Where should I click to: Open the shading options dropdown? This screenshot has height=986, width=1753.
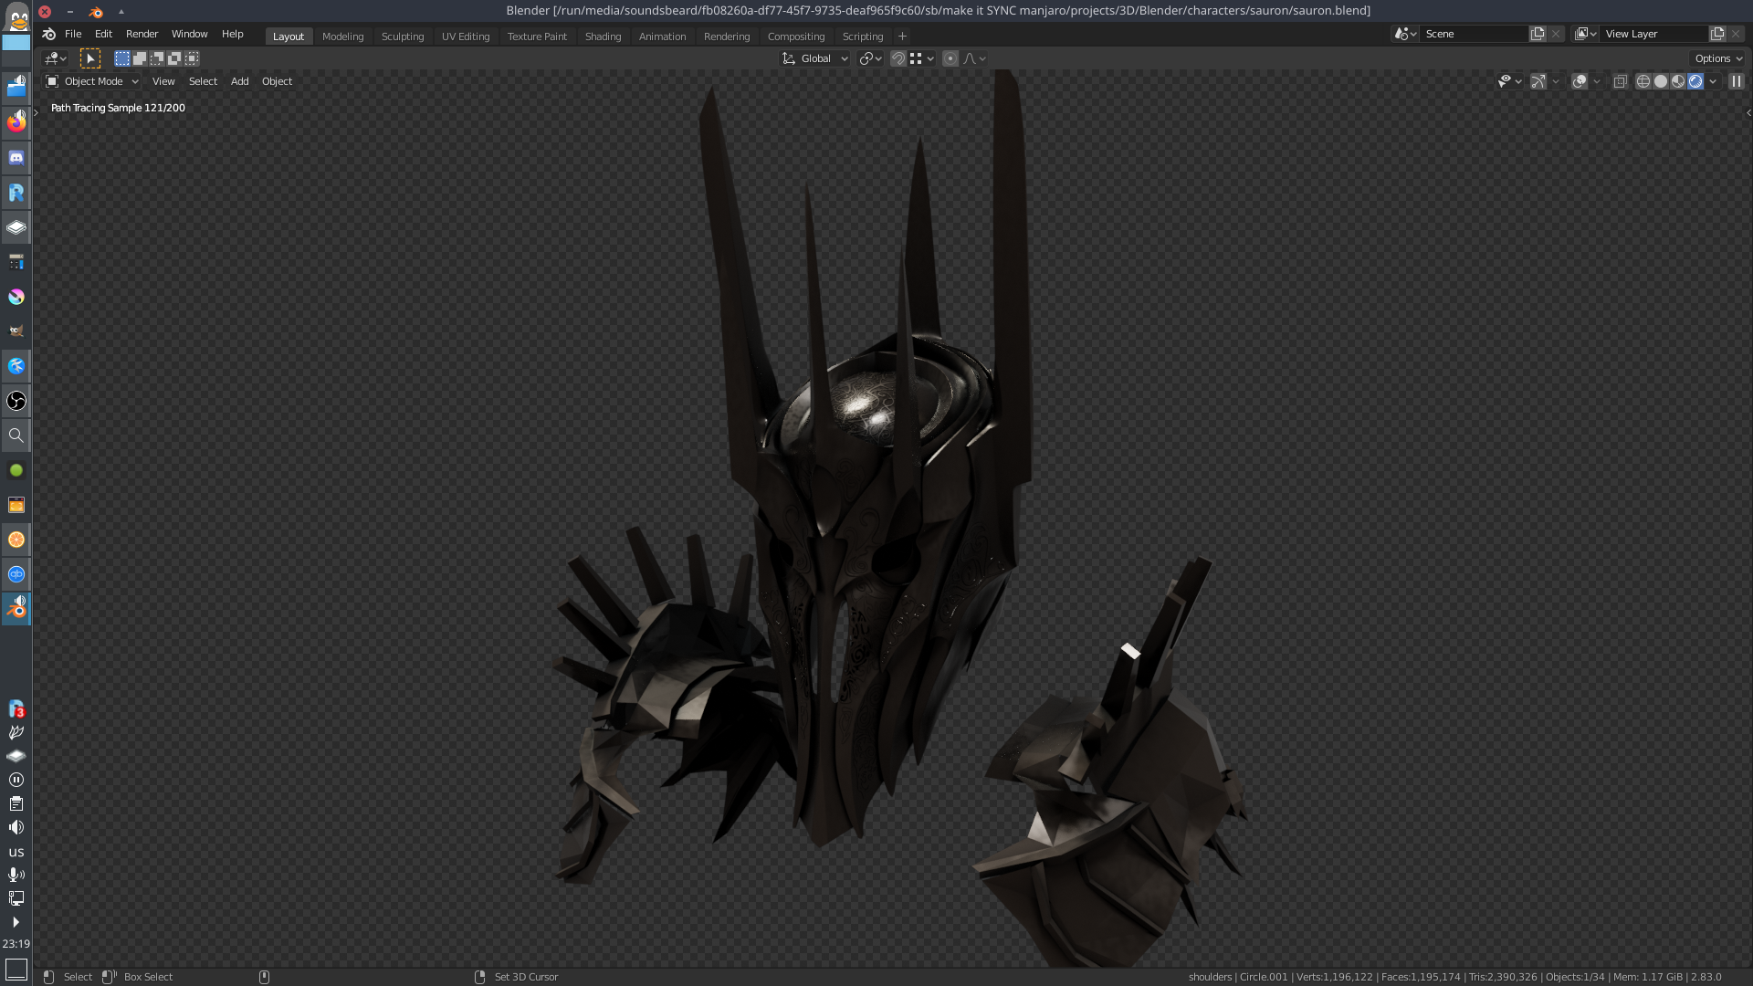click(x=1713, y=81)
